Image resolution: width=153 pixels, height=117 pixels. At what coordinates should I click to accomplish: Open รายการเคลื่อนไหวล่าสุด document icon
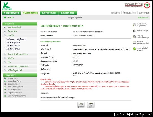point(134,36)
